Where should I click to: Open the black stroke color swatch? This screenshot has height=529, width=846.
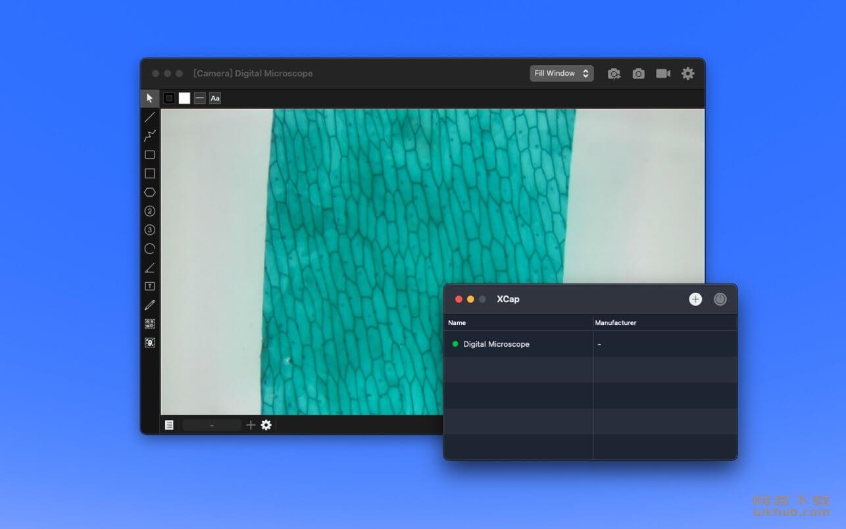(169, 98)
